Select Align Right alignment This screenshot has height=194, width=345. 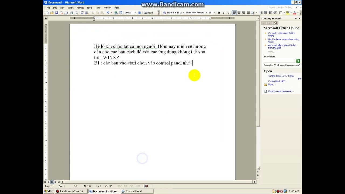tap(244, 13)
